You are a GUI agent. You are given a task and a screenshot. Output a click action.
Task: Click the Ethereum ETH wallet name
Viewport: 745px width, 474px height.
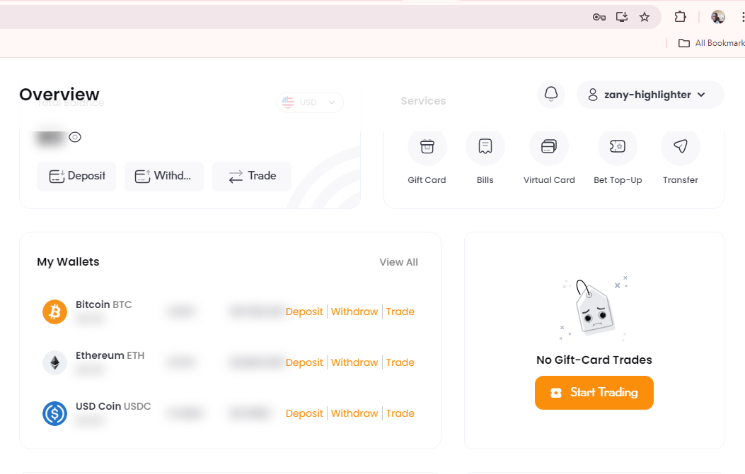pos(110,355)
